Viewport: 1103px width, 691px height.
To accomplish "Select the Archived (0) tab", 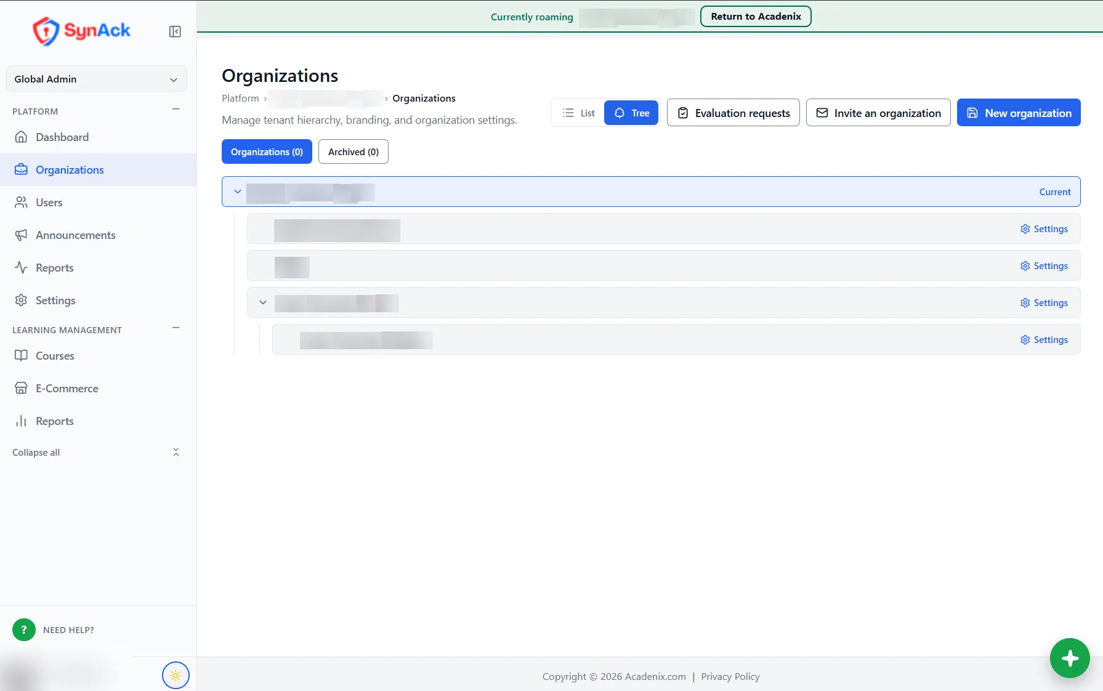I will pos(353,152).
